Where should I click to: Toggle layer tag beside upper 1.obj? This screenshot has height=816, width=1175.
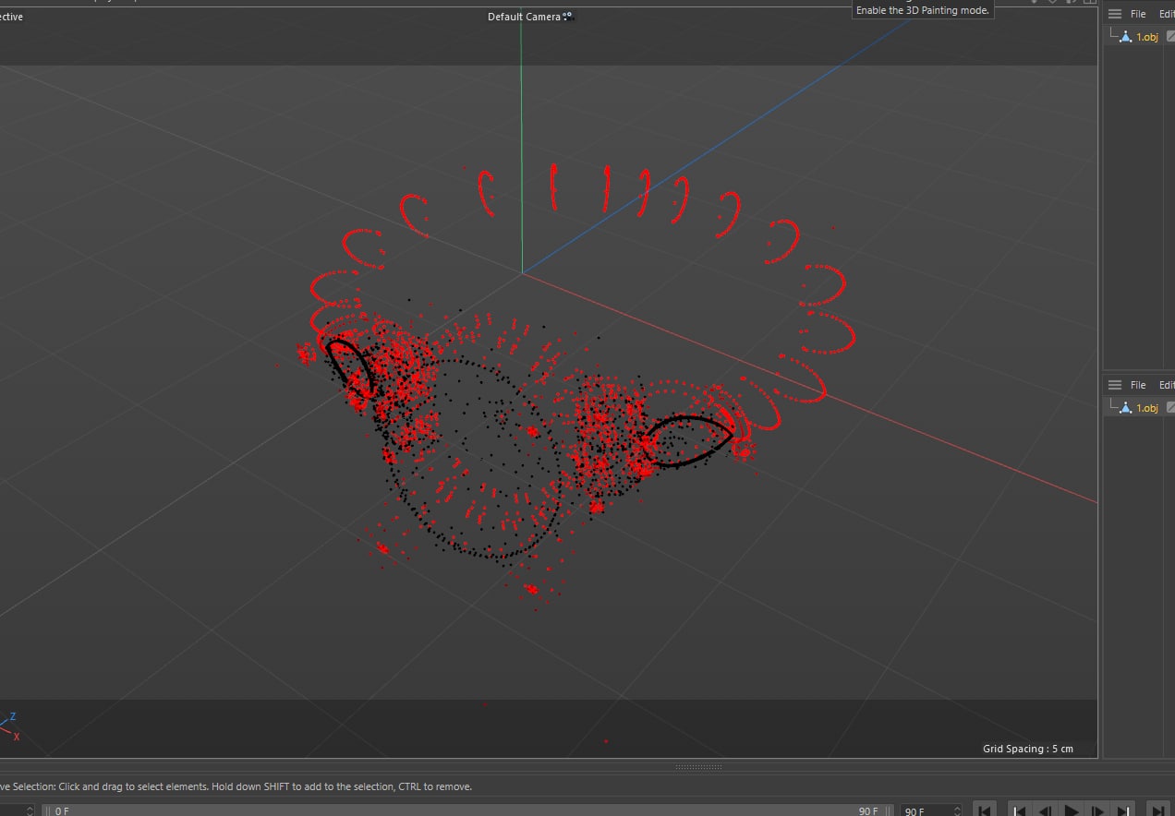[x=1170, y=37]
